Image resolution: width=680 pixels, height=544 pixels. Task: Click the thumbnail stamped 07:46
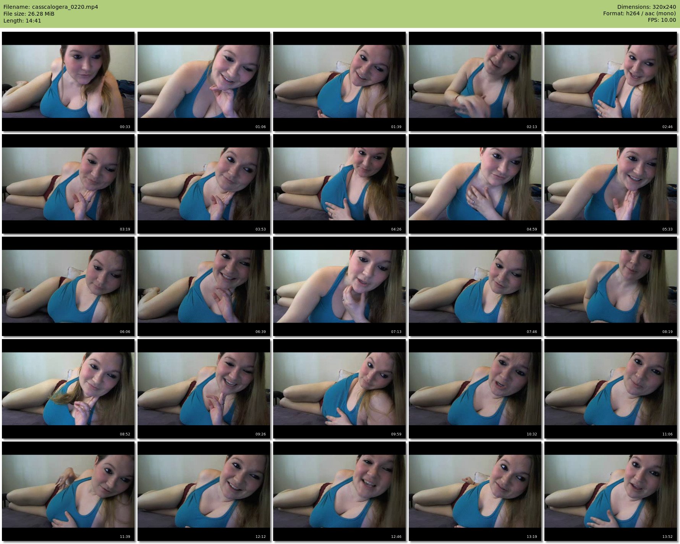(x=475, y=286)
